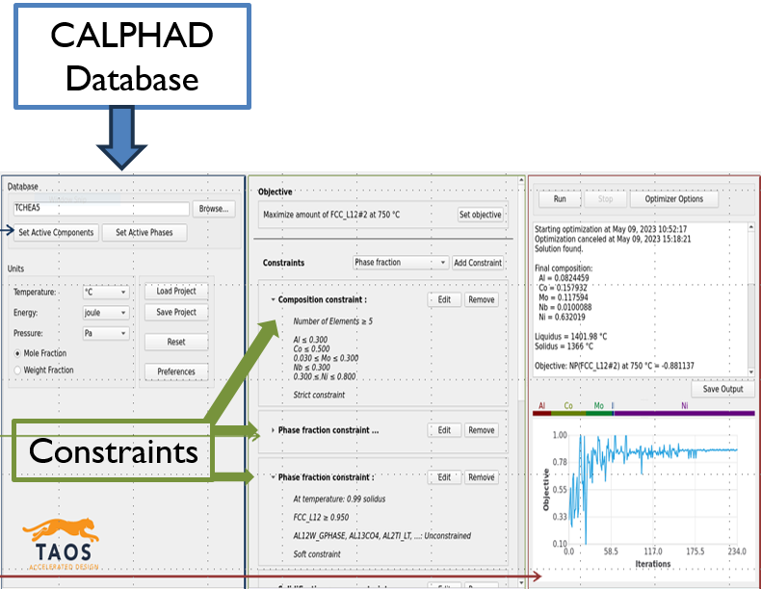
Task: Select the Weight Fraction radio button
Action: point(18,371)
